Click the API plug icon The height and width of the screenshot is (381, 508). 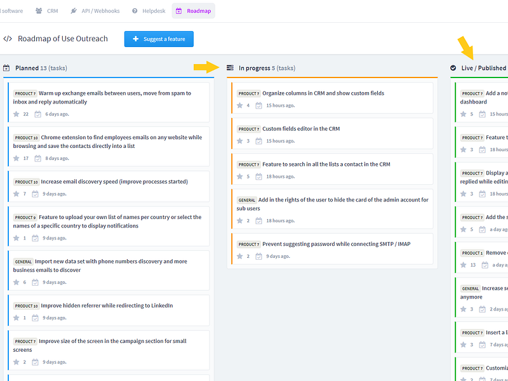coord(74,11)
